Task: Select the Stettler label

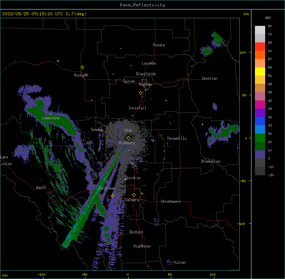Action: coord(210,79)
